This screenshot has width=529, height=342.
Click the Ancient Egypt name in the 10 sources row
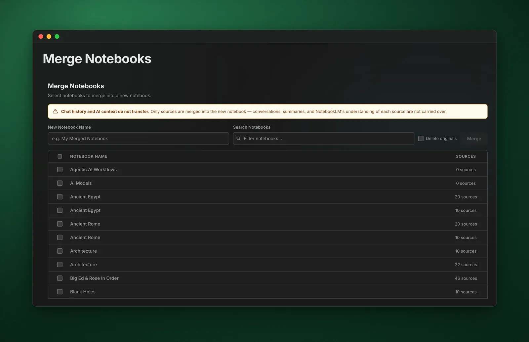click(x=85, y=210)
